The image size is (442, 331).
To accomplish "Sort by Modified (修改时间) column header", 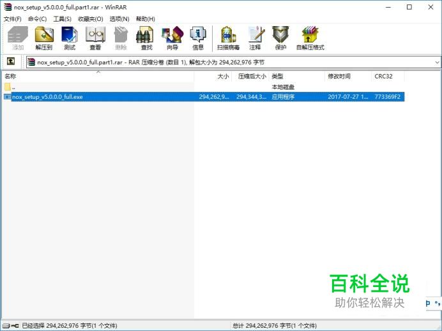I will pos(348,77).
